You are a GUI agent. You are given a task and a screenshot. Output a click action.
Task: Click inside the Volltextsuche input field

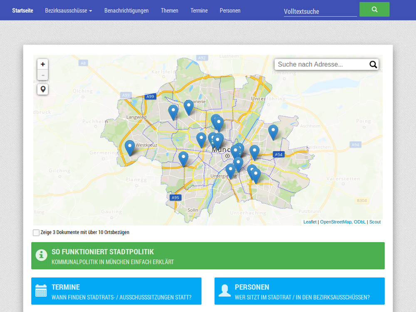[x=320, y=11]
